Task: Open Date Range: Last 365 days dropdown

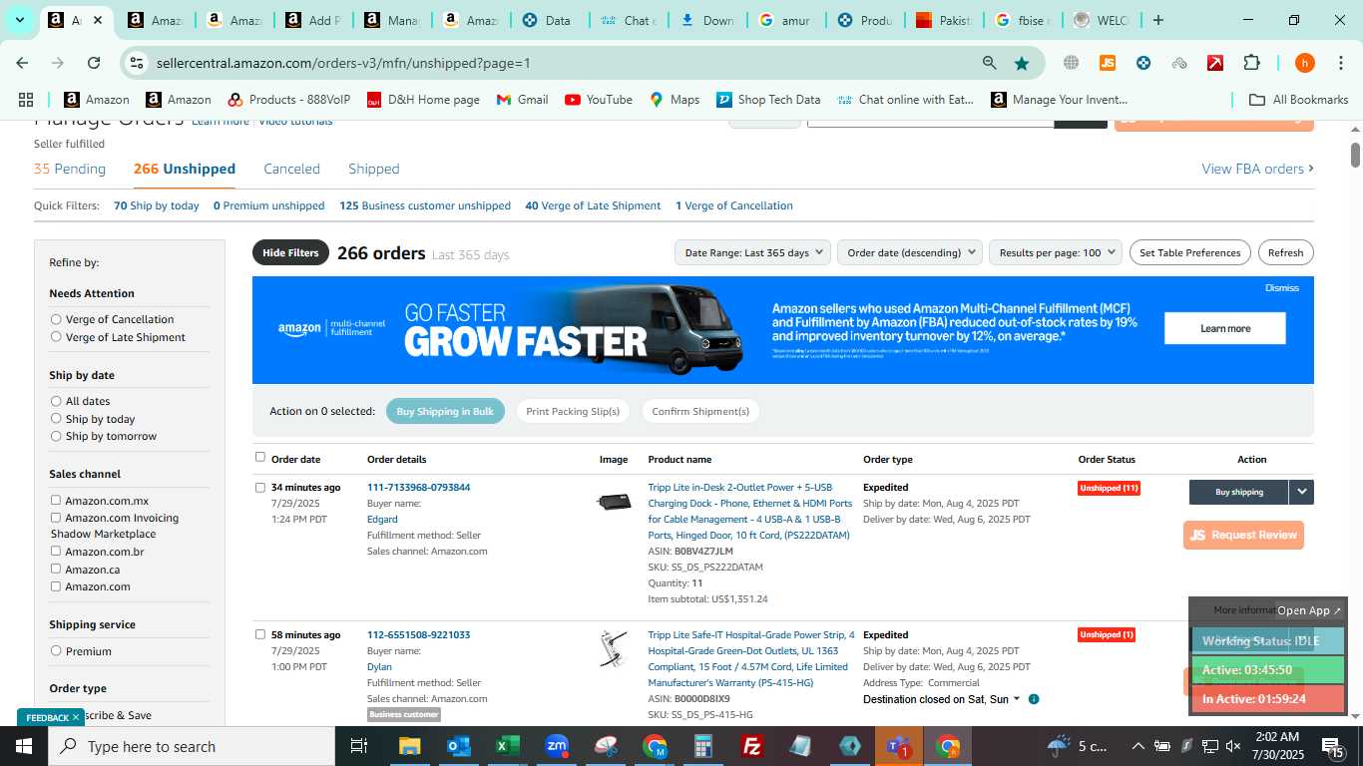Action: point(752,252)
